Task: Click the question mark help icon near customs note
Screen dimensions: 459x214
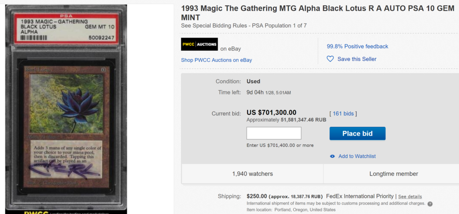Action: [430, 204]
